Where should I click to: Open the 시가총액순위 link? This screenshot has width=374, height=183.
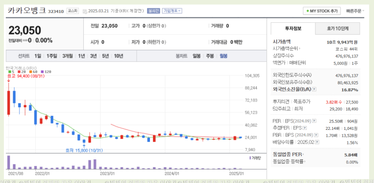286,49
